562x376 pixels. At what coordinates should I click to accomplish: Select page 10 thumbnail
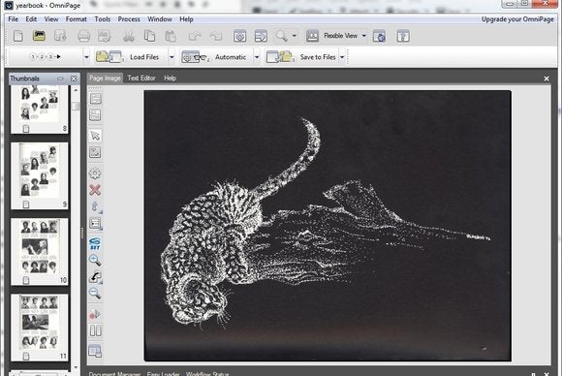click(40, 252)
